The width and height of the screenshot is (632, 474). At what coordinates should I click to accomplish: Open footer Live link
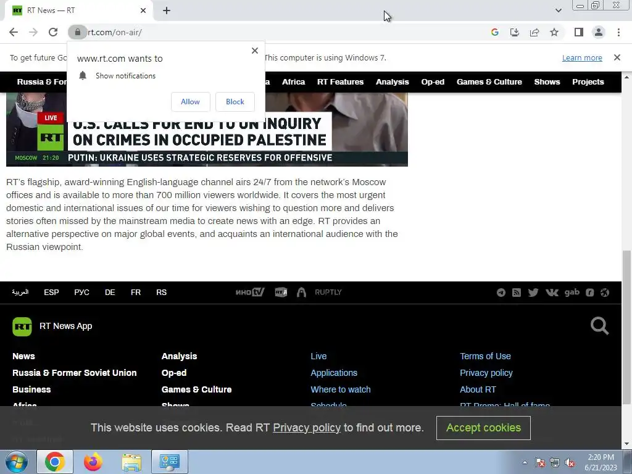[x=318, y=356]
